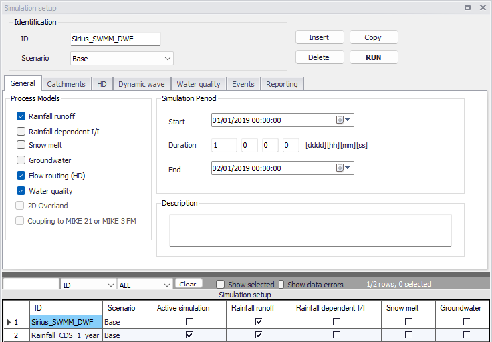
Task: Edit the duration minutes field
Action: [x=270, y=145]
